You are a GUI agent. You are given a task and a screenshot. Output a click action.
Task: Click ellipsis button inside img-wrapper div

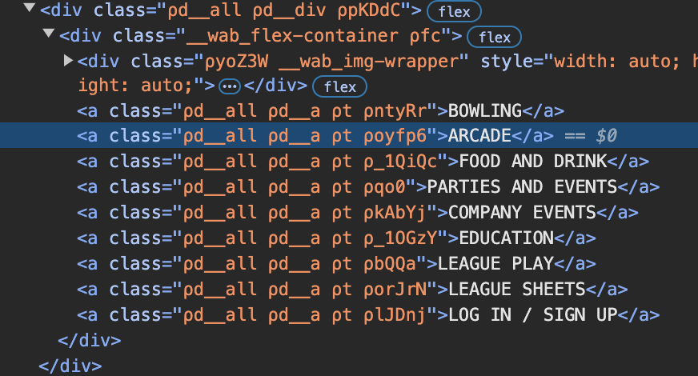tap(230, 86)
